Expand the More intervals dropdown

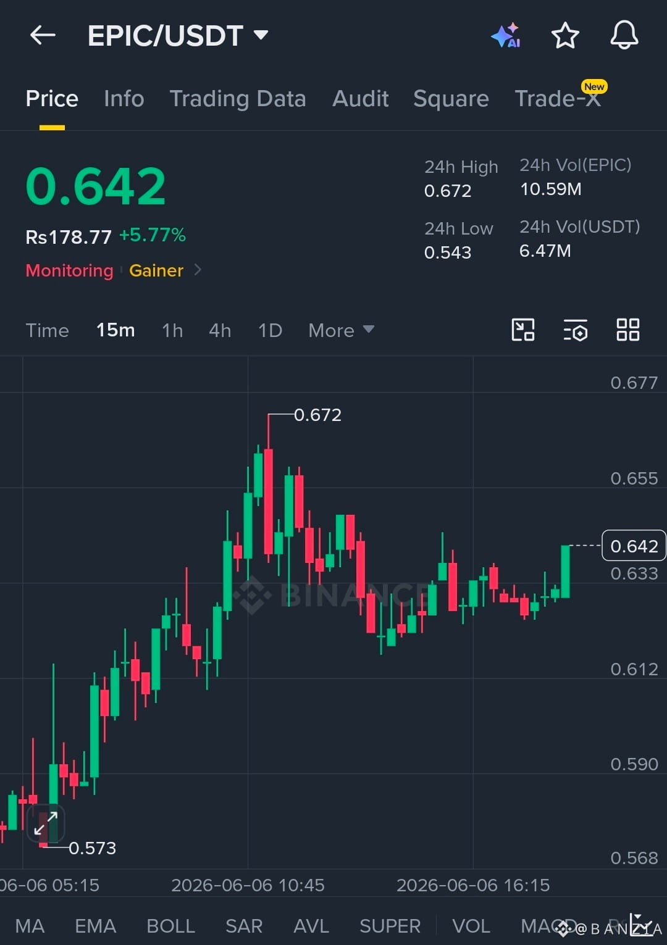342,330
